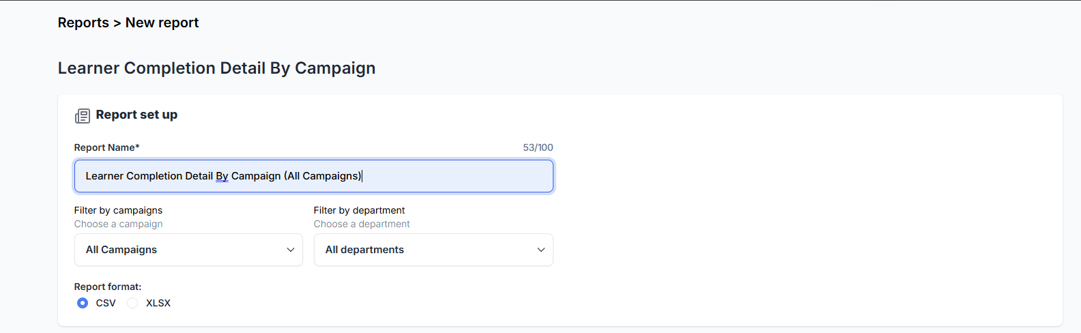Screen dimensions: 1081x333
Task: Open the Reports breadcrumb link
Action: [83, 23]
